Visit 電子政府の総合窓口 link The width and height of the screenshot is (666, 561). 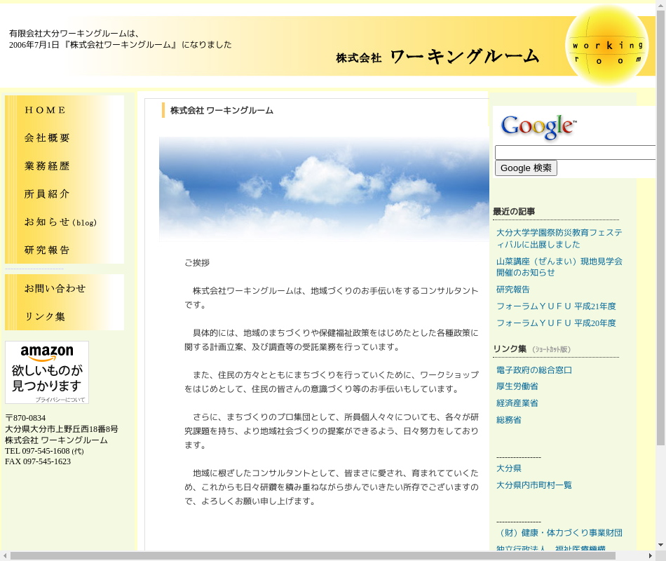click(534, 370)
